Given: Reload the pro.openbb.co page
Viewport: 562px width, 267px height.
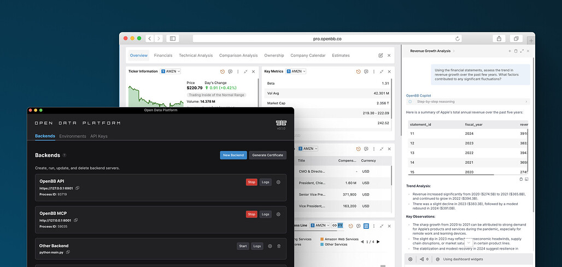Looking at the screenshot, I should pos(458,39).
